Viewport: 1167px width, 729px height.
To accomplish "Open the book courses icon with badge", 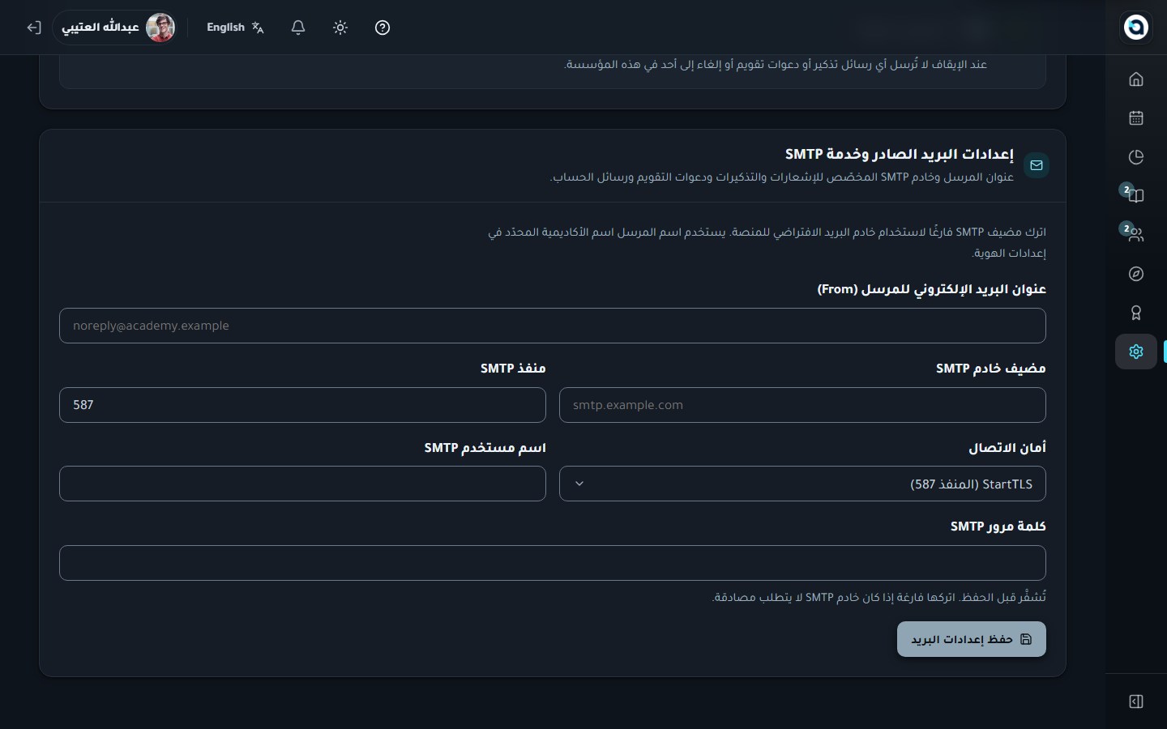I will point(1135,195).
